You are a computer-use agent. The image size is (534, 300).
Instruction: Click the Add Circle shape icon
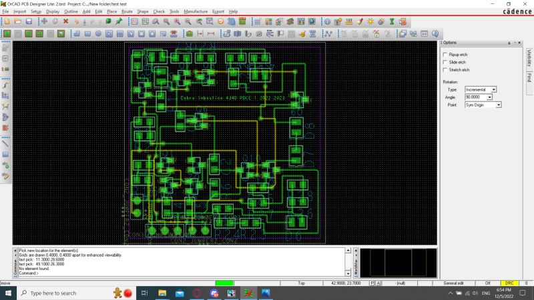point(98,34)
